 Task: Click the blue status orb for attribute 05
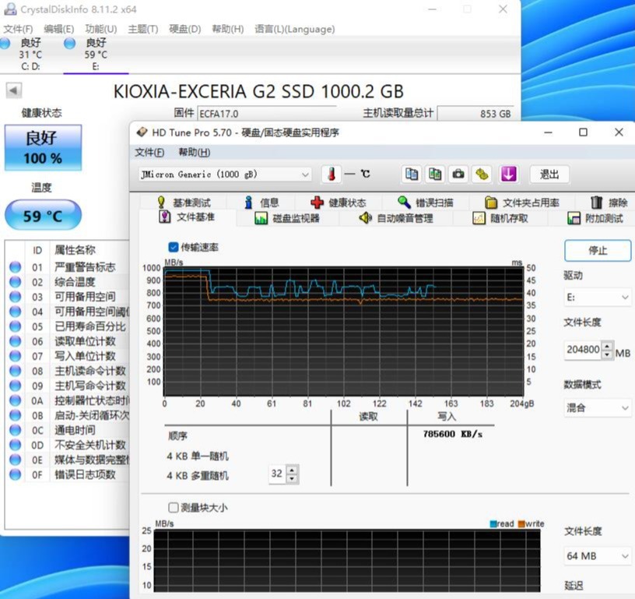pos(16,326)
